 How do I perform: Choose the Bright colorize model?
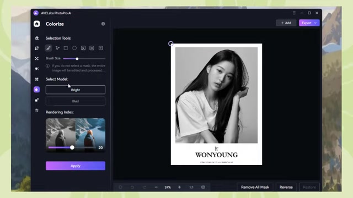(x=76, y=90)
